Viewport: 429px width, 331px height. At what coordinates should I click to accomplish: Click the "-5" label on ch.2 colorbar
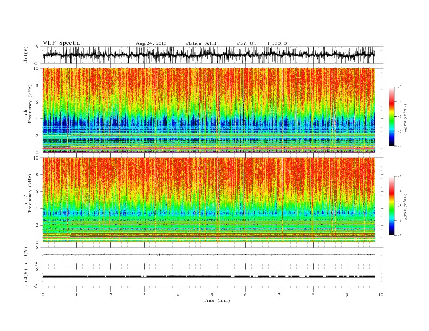pos(399,206)
